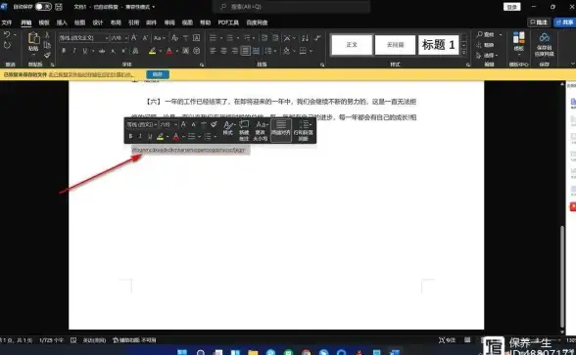Toggle Italic in the floating mini toolbar
576x355 pixels.
coord(140,137)
